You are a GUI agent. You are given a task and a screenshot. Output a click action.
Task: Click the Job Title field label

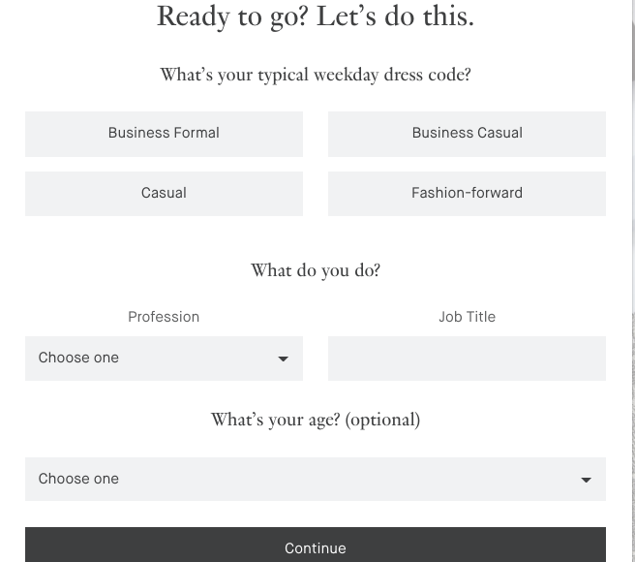pyautogui.click(x=467, y=317)
